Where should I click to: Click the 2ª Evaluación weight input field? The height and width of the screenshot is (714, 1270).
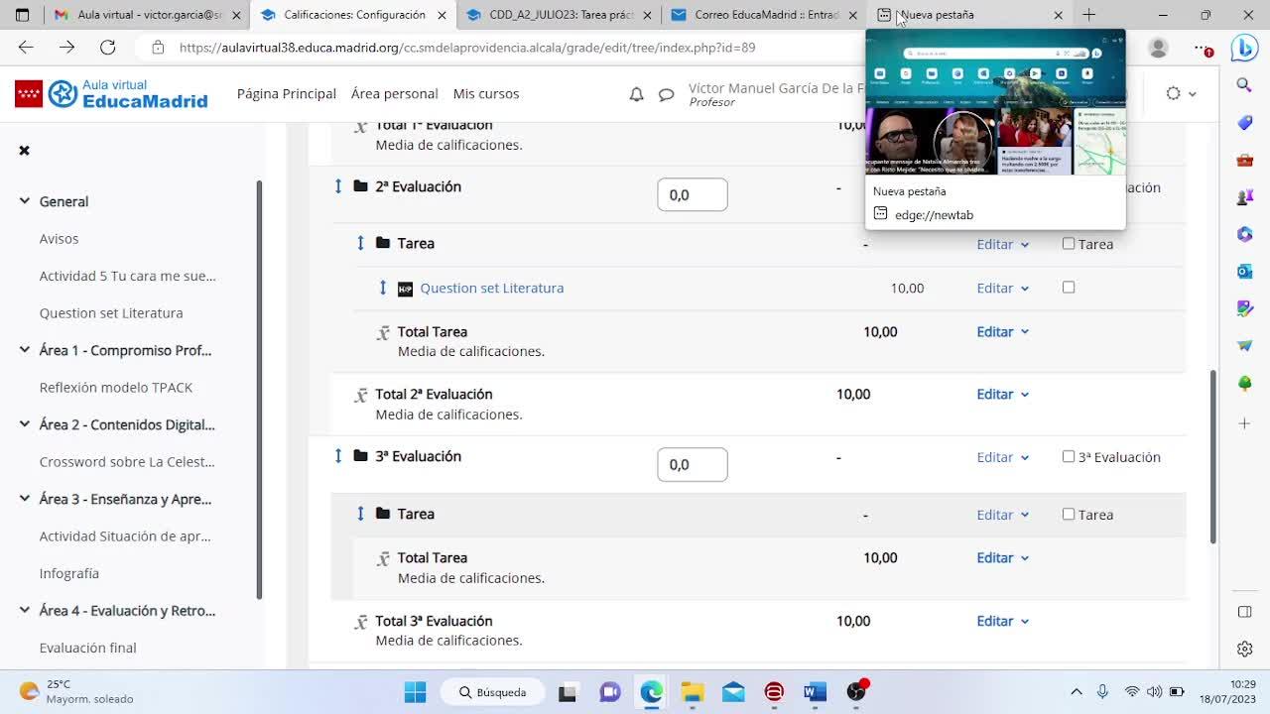pyautogui.click(x=693, y=194)
